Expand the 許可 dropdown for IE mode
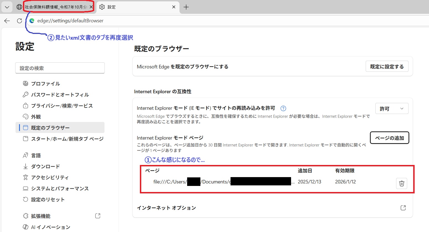This screenshot has width=429, height=232. tap(392, 109)
